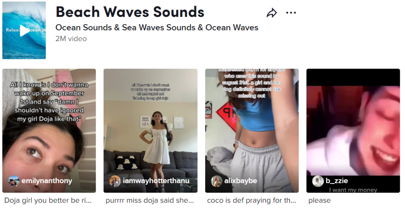The width and height of the screenshot is (405, 210).
Task: Open caption 'purrrr miss doja said she...'
Action: click(150, 201)
